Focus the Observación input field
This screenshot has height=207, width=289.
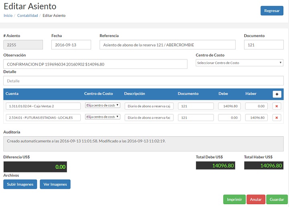point(95,64)
